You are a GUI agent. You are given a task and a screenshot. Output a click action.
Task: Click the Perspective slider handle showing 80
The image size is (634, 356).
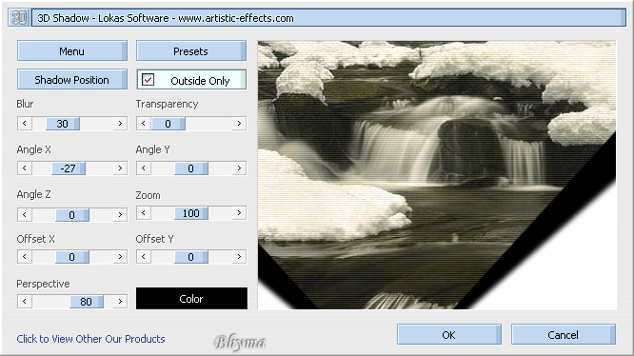click(87, 302)
